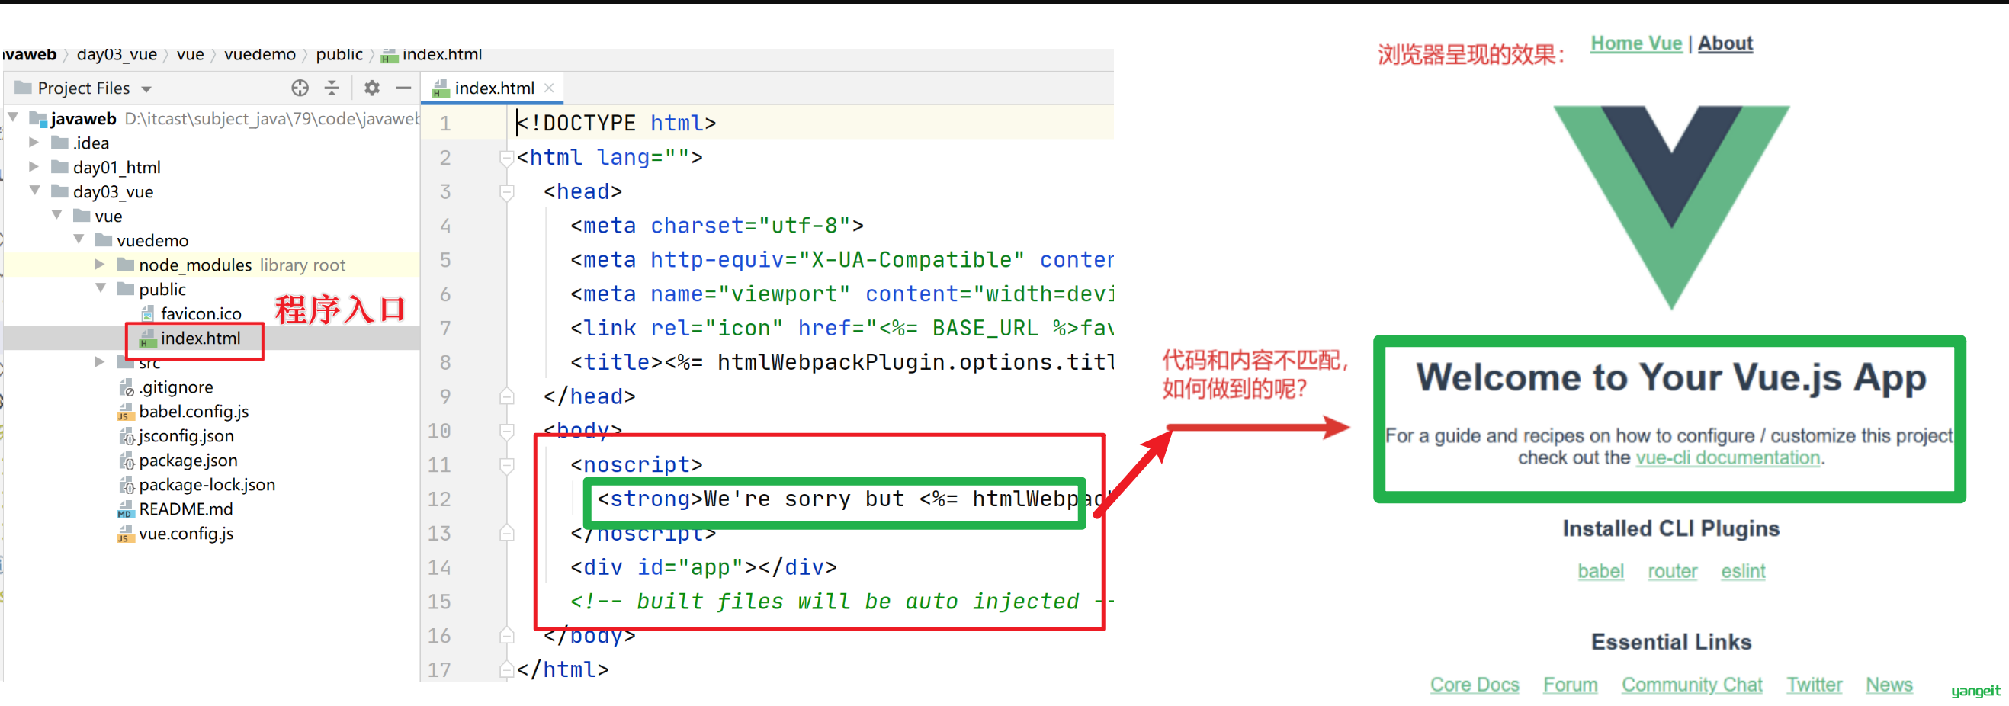Place cursor on the DOCTYPE html line
2009x706 pixels.
(x=616, y=124)
